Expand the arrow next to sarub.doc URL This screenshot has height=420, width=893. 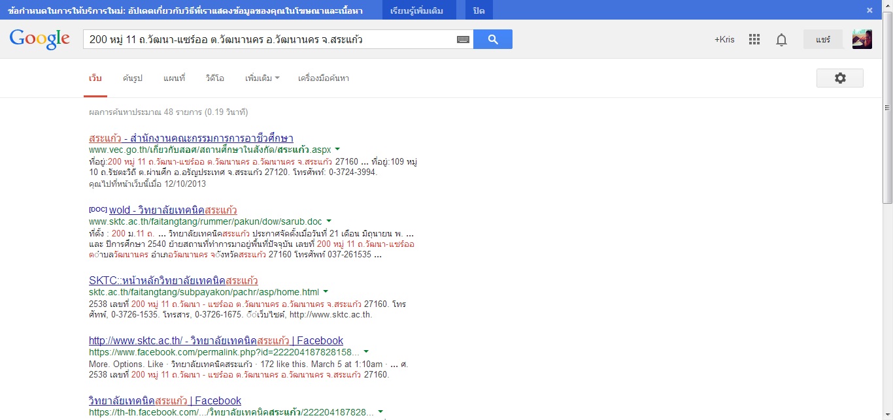coord(329,221)
